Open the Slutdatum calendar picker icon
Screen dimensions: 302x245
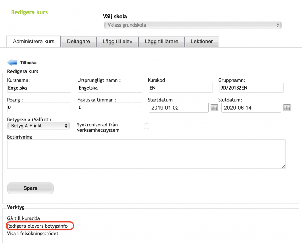click(287, 108)
